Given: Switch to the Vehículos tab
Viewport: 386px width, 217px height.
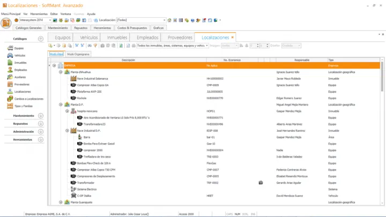Looking at the screenshot, I should (x=89, y=38).
